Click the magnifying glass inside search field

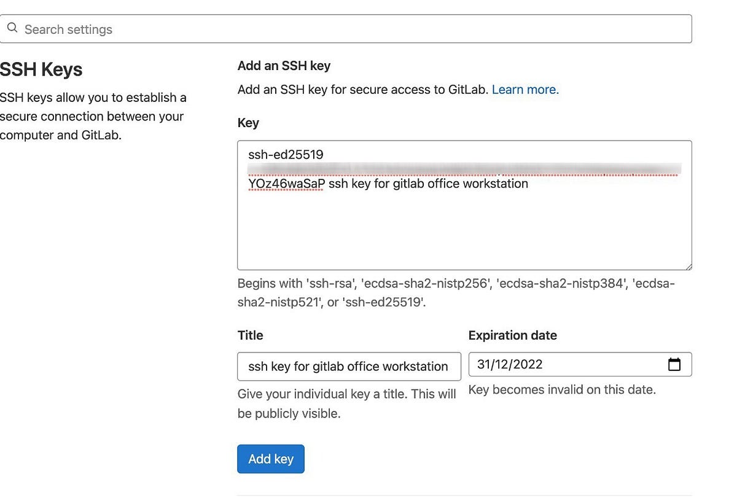pyautogui.click(x=12, y=28)
